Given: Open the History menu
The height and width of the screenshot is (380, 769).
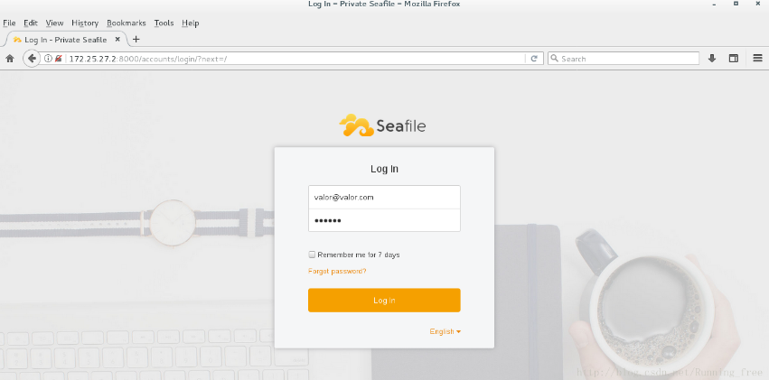Looking at the screenshot, I should coord(85,23).
